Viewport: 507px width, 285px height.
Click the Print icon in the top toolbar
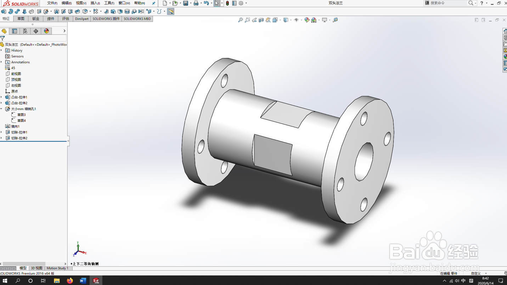click(x=196, y=3)
